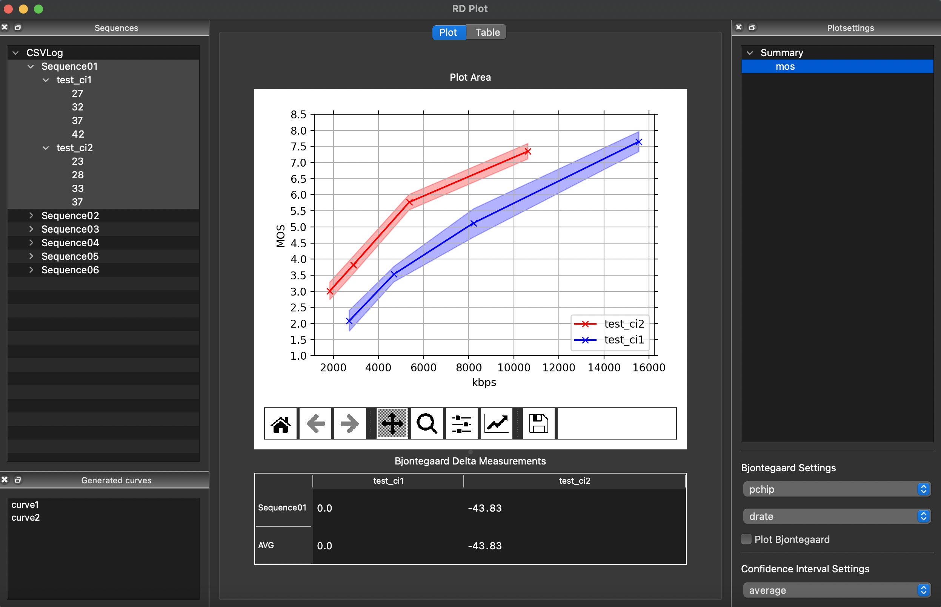
Task: Click the Save figure floppy disk icon
Action: tap(538, 424)
